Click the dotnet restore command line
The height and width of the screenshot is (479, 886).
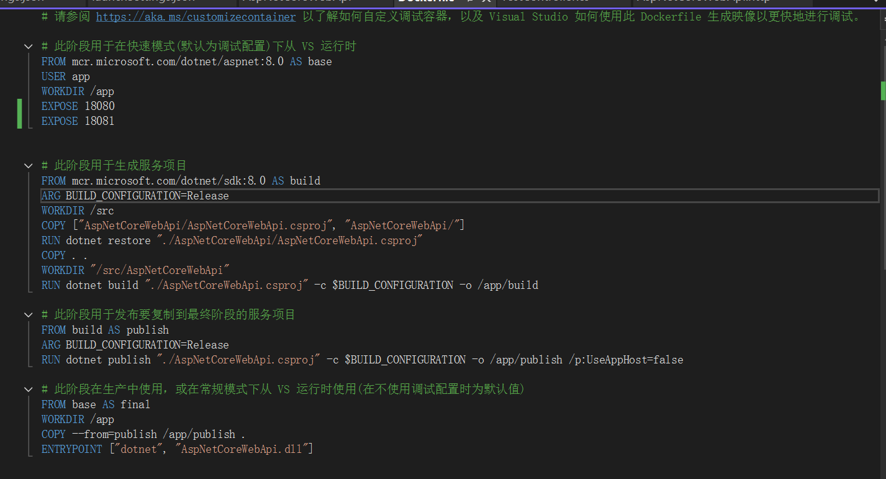point(232,240)
